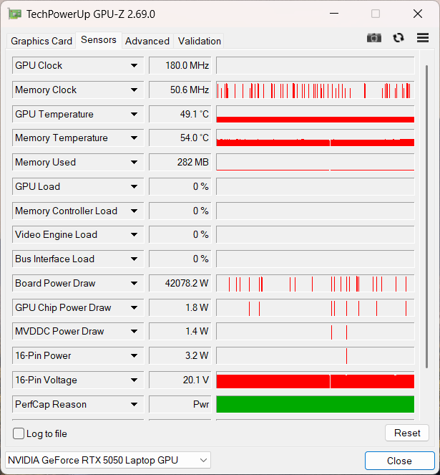This screenshot has width=440, height=475.
Task: Open the Memory Temperature dropdown arrow
Action: click(x=134, y=138)
